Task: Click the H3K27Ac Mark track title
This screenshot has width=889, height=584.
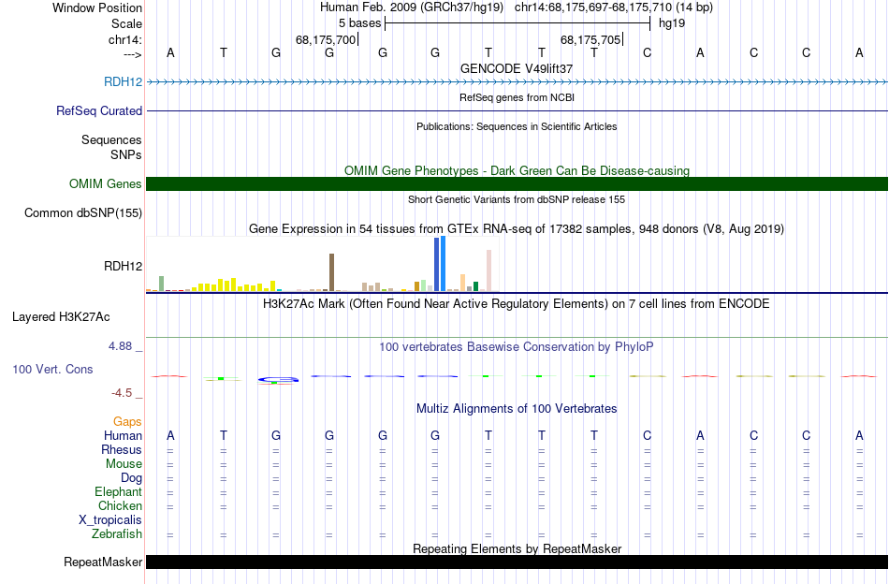Action: click(517, 303)
